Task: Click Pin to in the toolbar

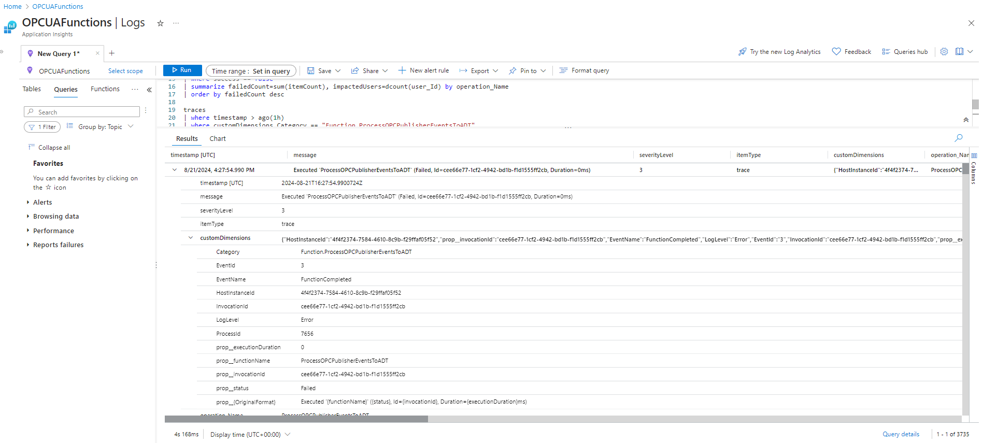Action: coord(523,71)
